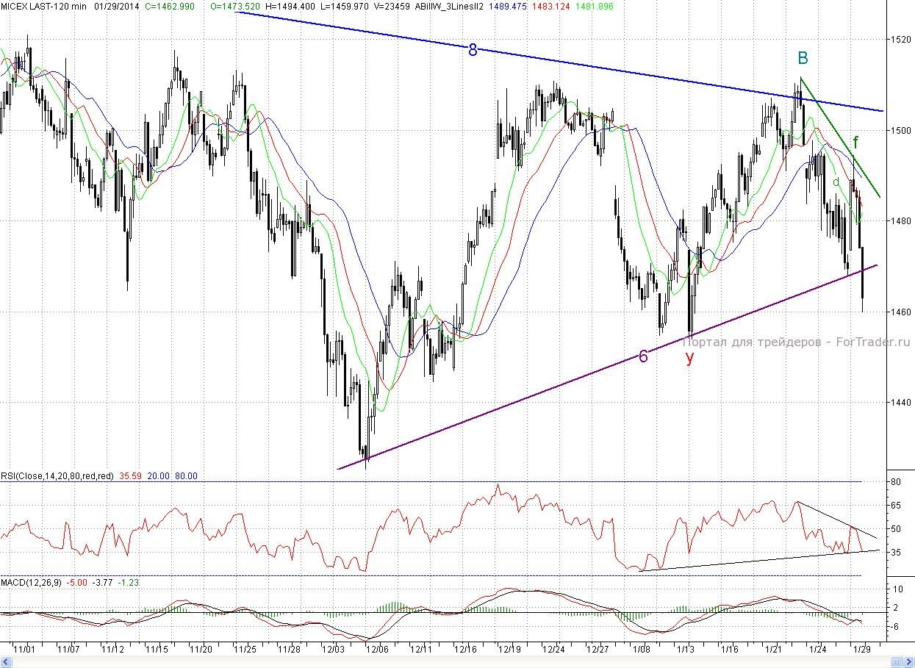Select the low value L=1459.970
Viewport: 915px width, 668px height.
coord(343,6)
